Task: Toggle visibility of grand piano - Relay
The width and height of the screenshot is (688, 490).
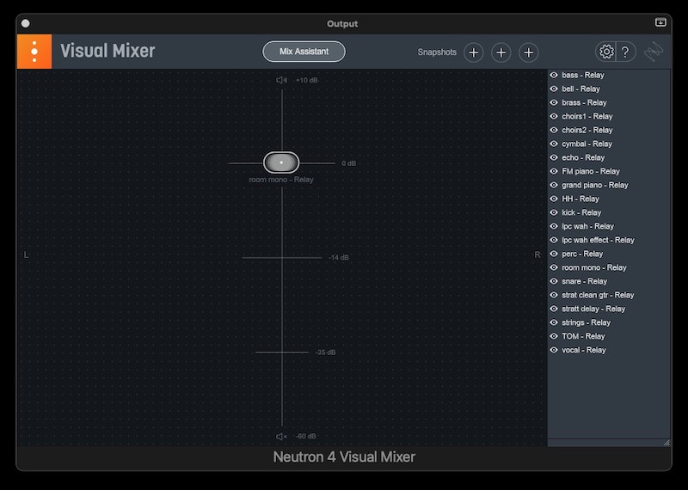Action: click(x=554, y=185)
